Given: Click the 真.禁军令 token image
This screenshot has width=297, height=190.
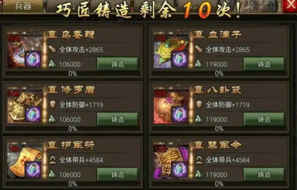Looking at the screenshot, I should point(171,161).
